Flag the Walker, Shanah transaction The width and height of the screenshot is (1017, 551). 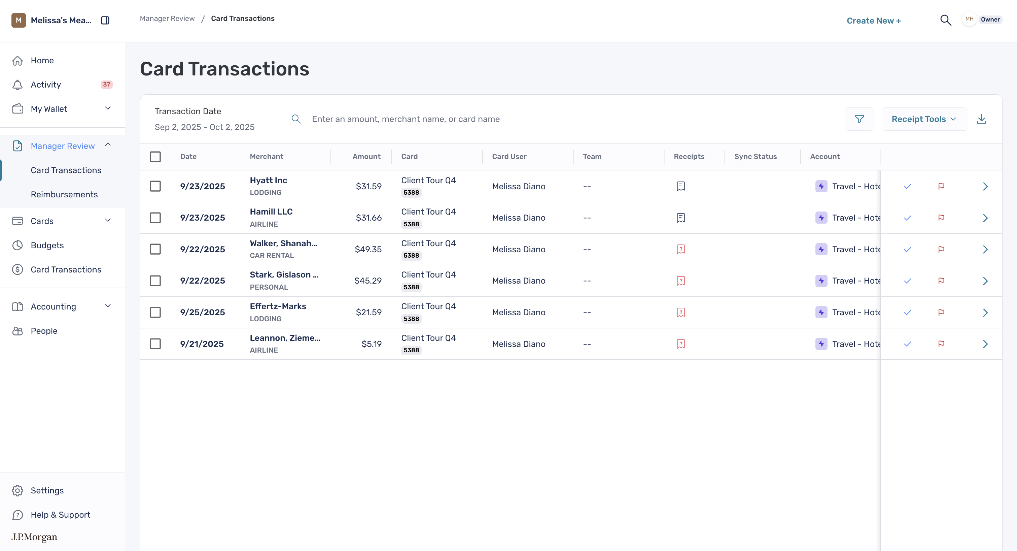(x=941, y=249)
